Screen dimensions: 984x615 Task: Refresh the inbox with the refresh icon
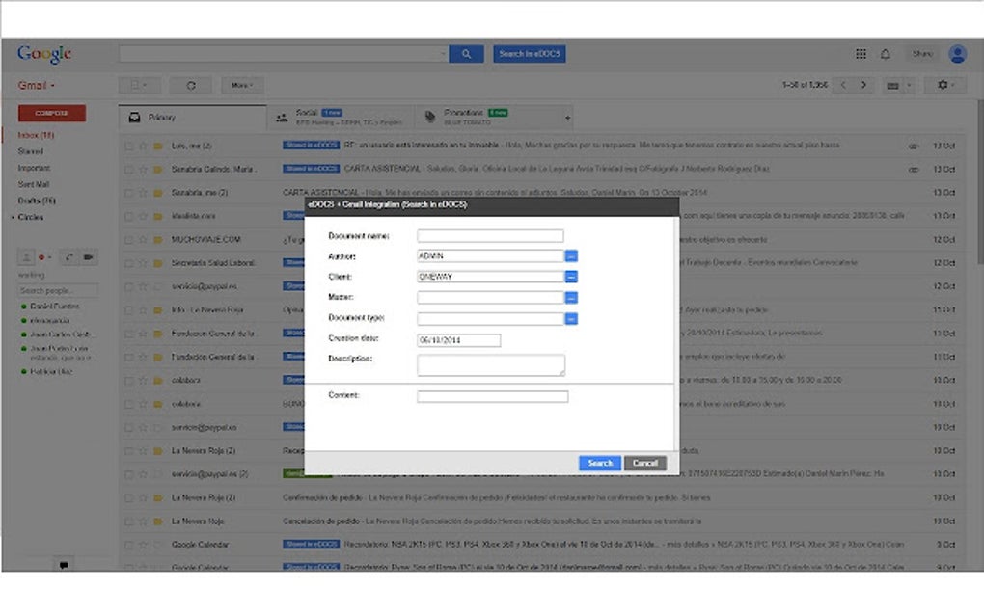click(191, 85)
